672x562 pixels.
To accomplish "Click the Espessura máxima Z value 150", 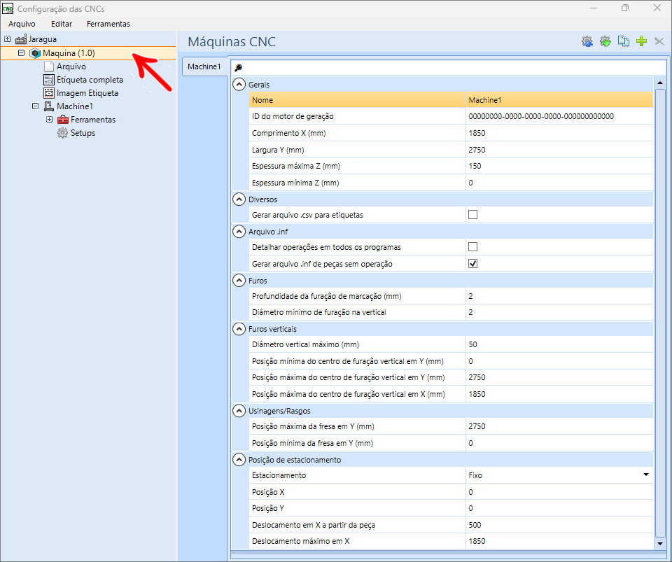I will click(x=559, y=166).
